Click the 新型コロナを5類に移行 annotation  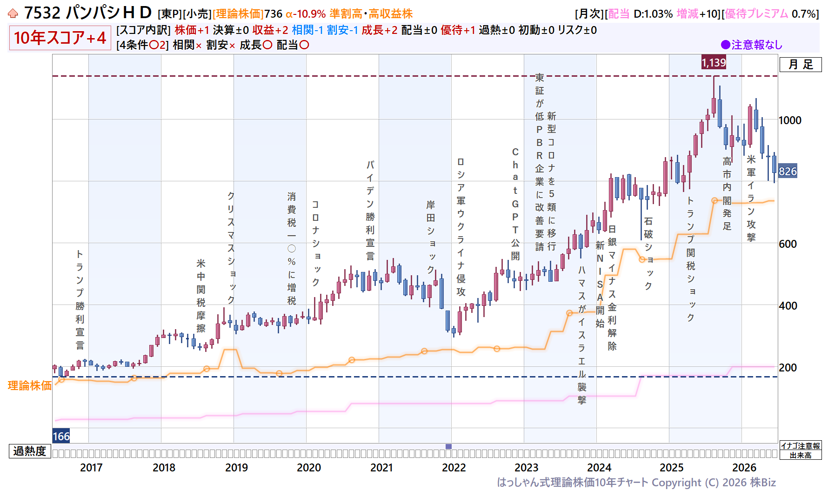[x=552, y=181]
